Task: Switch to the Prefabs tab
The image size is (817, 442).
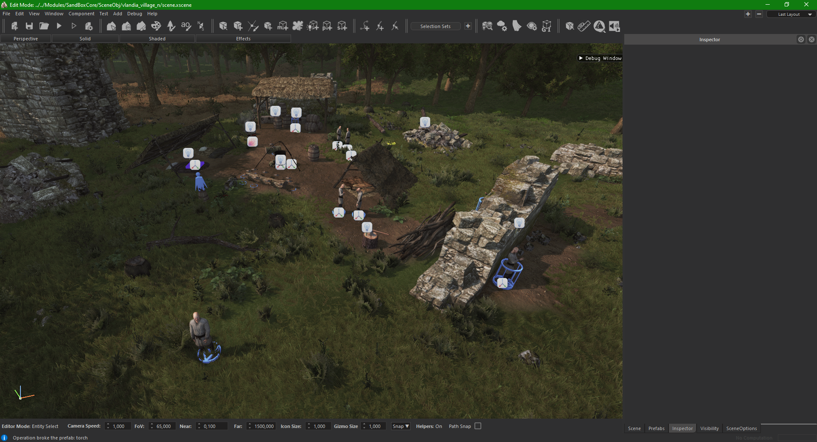Action: (656, 428)
